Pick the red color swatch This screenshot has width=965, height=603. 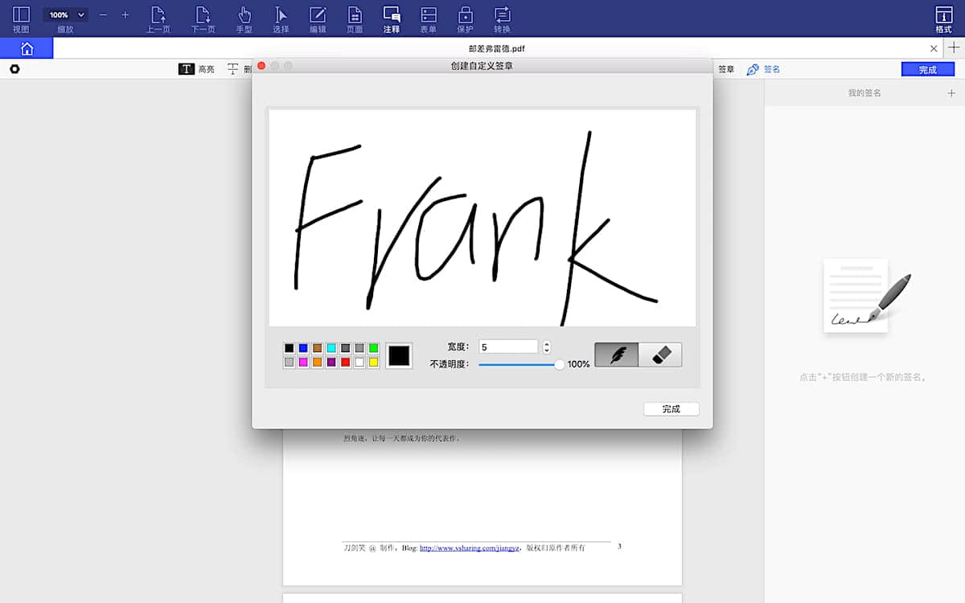345,363
